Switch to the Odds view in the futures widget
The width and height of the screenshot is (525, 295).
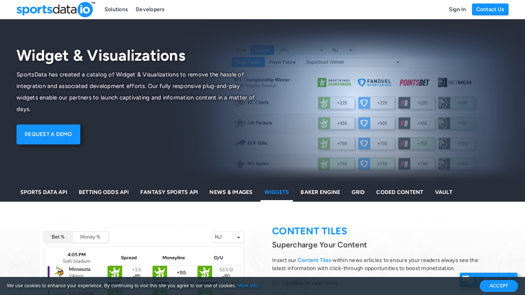[241, 50]
